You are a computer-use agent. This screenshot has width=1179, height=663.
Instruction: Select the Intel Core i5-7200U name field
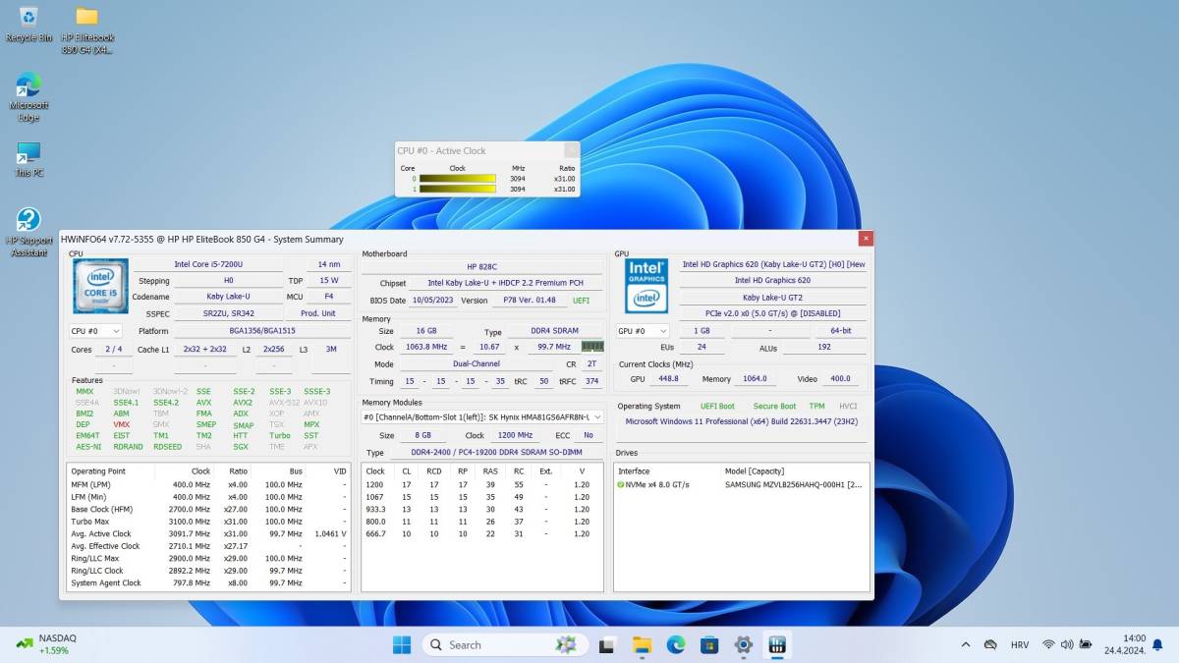(208, 264)
